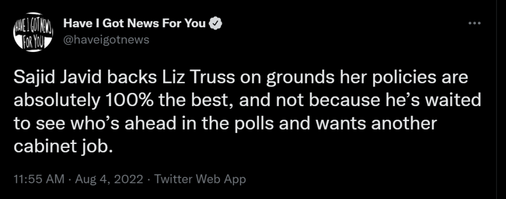
Task: Open the Twitter Web App source link
Action: coord(200,179)
